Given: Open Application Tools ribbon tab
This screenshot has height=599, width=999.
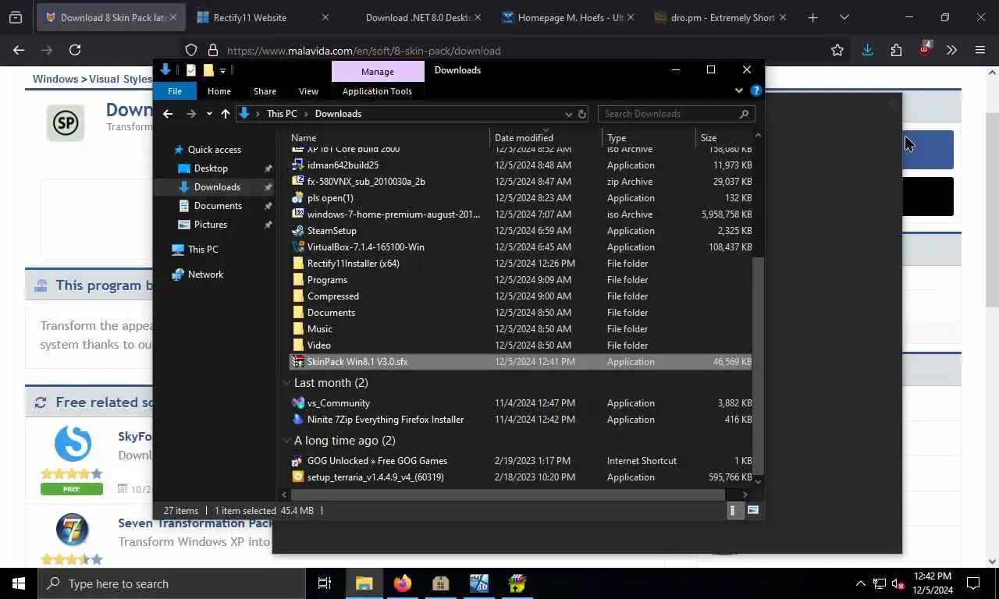Looking at the screenshot, I should [x=377, y=91].
